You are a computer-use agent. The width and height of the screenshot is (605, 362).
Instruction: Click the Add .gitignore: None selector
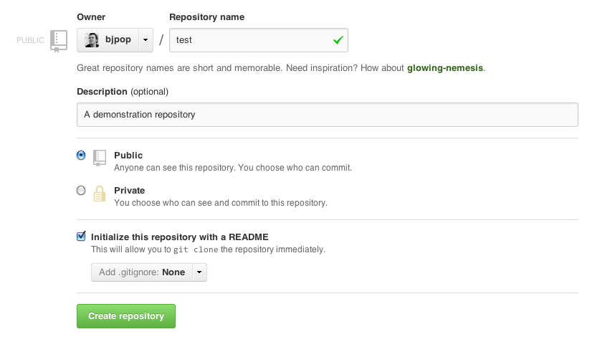point(142,272)
